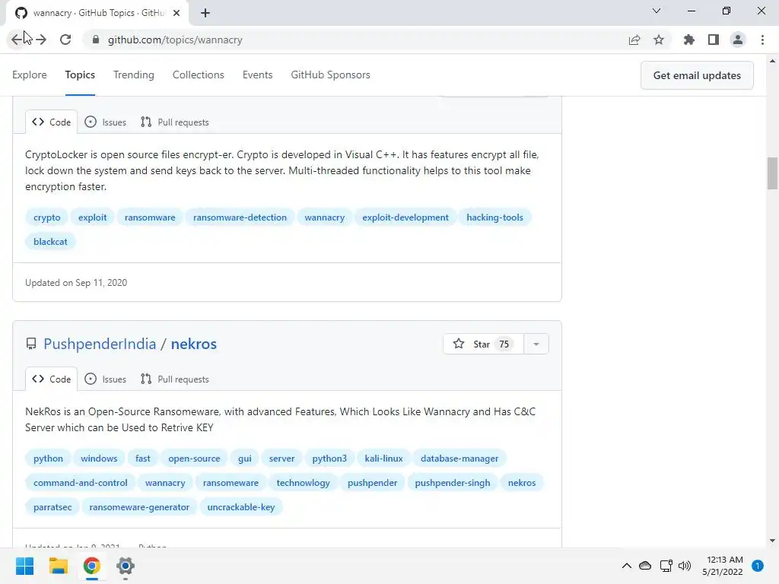This screenshot has height=584, width=779.
Task: Open the Events navigation item
Action: click(x=257, y=75)
